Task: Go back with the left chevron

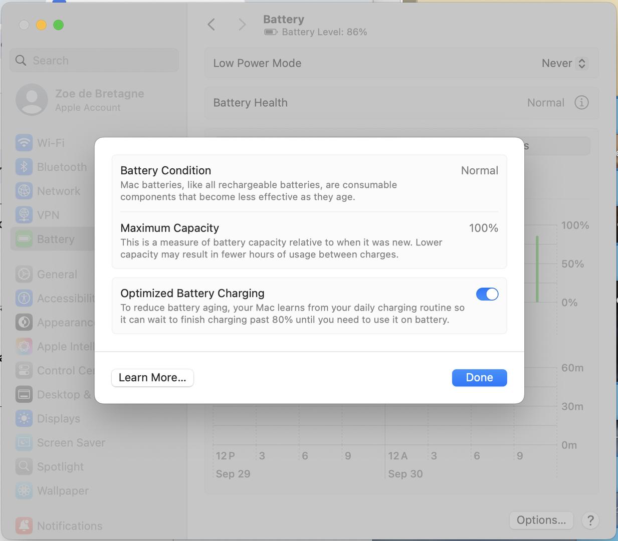Action: coord(212,25)
